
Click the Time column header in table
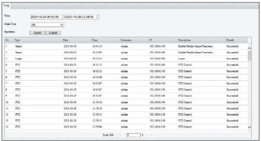pos(94,40)
